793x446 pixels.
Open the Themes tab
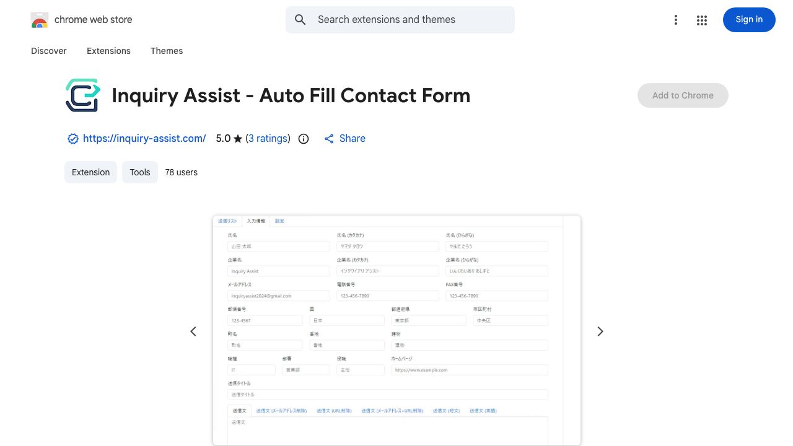click(167, 51)
